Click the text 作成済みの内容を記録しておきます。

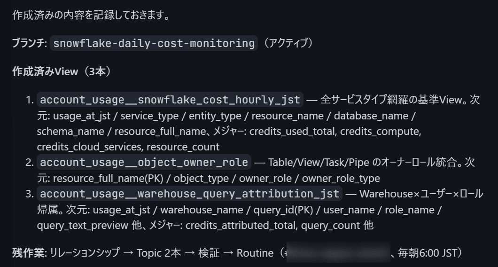91,15
